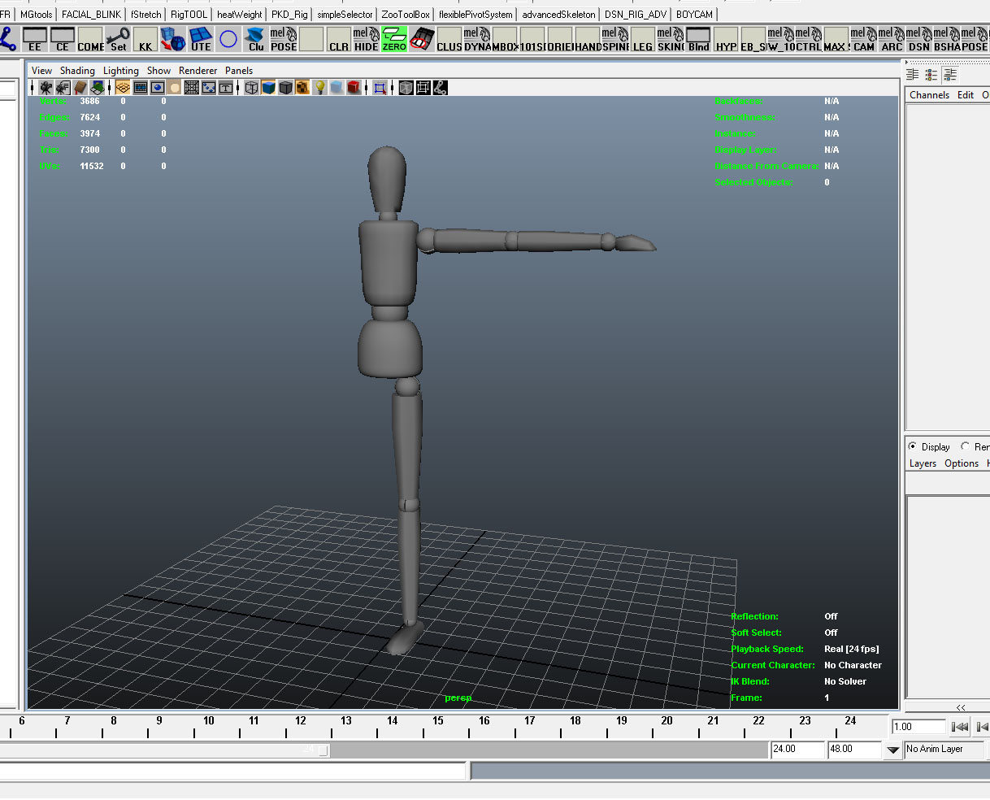Click the KK shelf button
The width and height of the screenshot is (990, 800).
pyautogui.click(x=145, y=39)
